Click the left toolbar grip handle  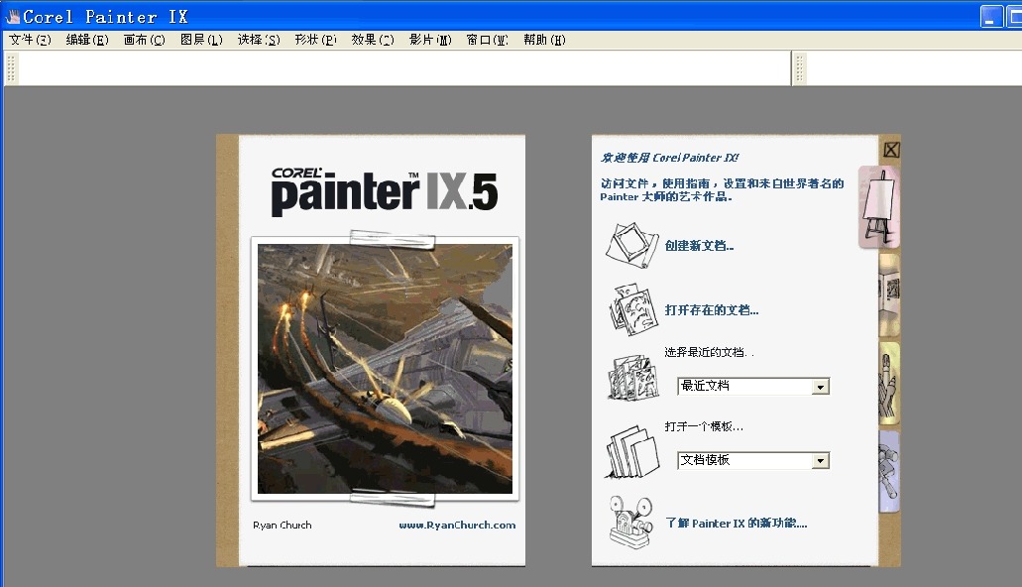(11, 68)
